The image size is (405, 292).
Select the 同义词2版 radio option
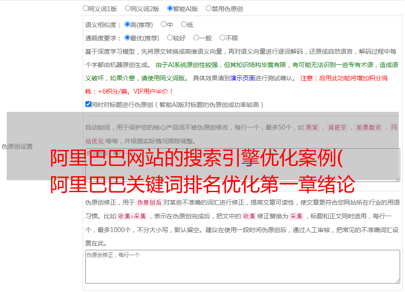pos(128,8)
